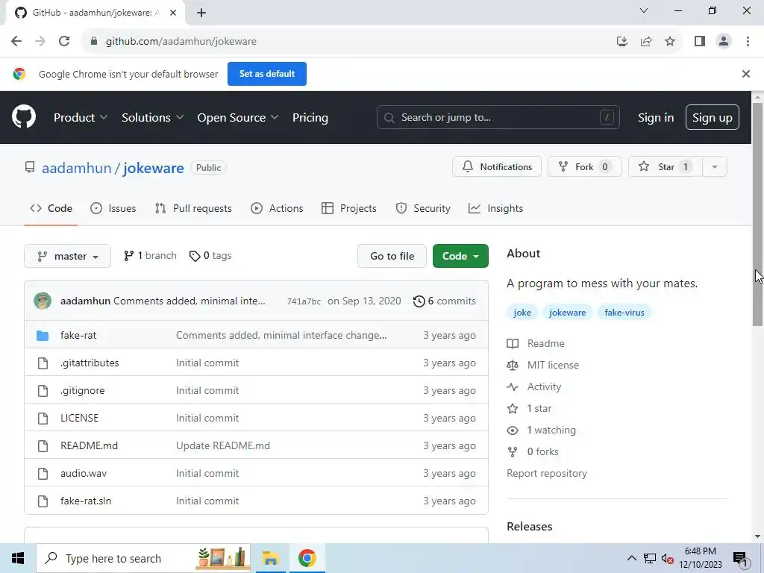Viewport: 764px width, 573px height.
Task: Click the share page icon
Action: pos(646,41)
